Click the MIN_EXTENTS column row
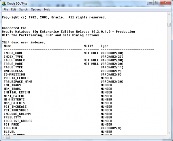This screenshot has height=141, width=173. click(58, 100)
